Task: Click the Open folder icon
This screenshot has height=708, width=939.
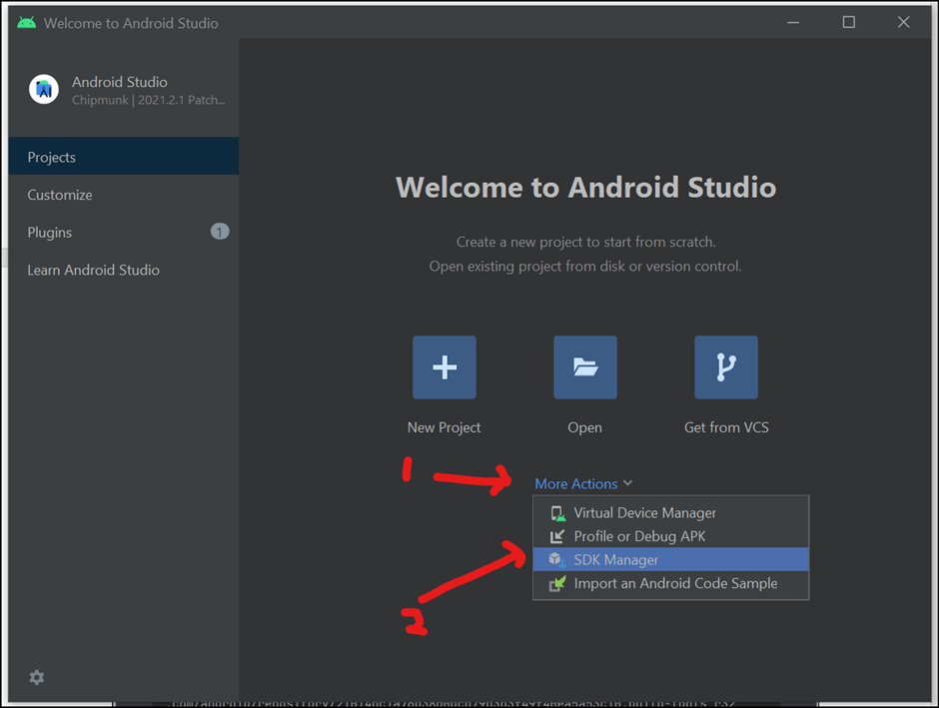Action: tap(585, 367)
